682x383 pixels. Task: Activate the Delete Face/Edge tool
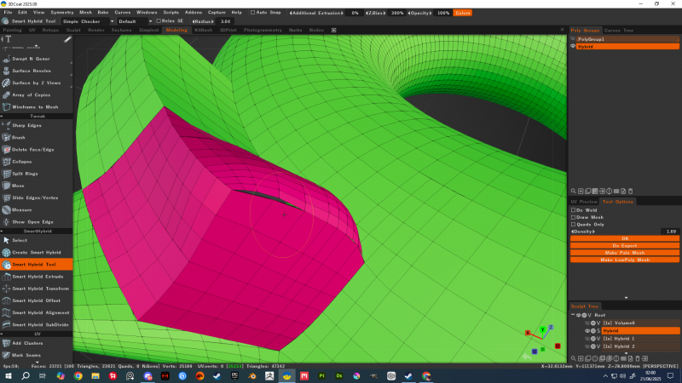click(x=32, y=149)
